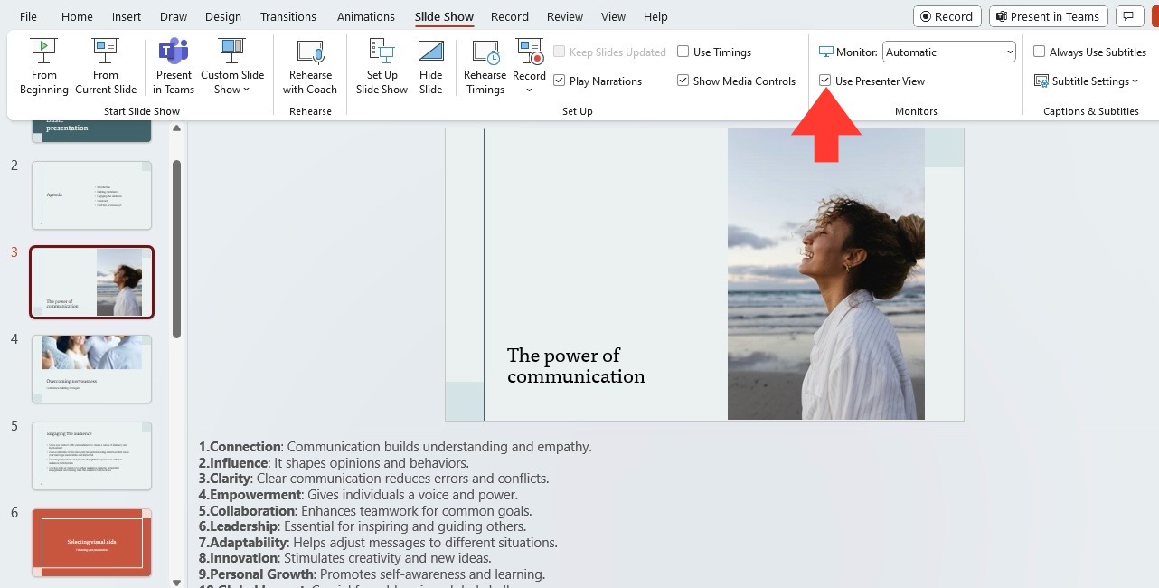Start show From Current Slide
Image resolution: width=1159 pixels, height=588 pixels.
click(x=106, y=66)
